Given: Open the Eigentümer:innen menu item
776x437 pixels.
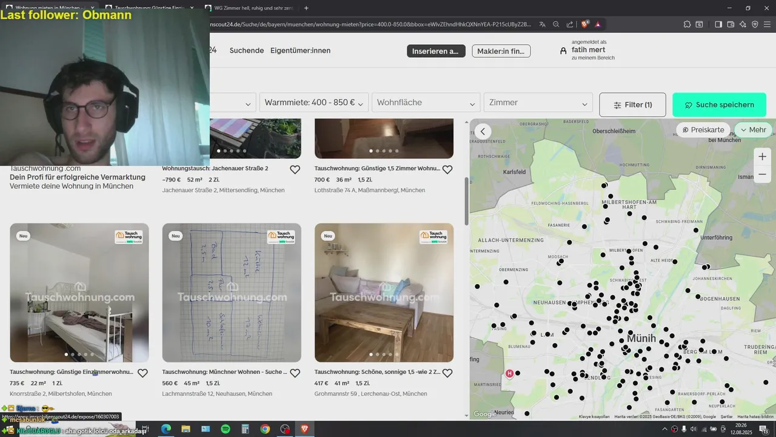Looking at the screenshot, I should point(301,50).
